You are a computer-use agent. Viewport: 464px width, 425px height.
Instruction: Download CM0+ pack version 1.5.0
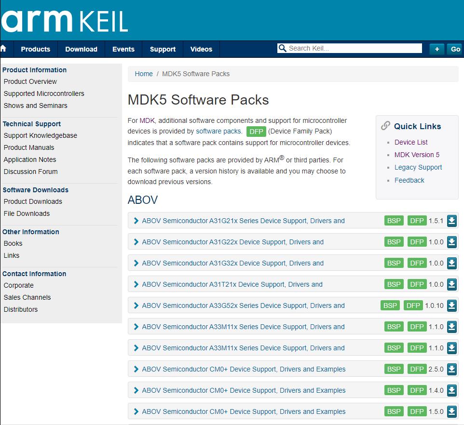pos(451,412)
